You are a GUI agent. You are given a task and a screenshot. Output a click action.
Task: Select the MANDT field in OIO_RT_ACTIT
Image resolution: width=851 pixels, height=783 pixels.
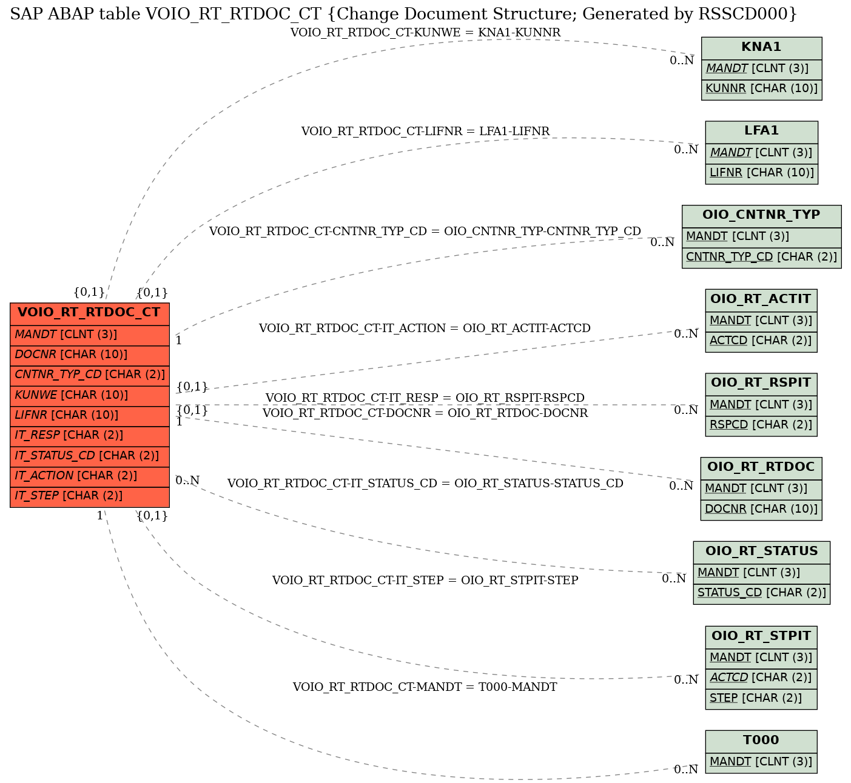point(761,321)
